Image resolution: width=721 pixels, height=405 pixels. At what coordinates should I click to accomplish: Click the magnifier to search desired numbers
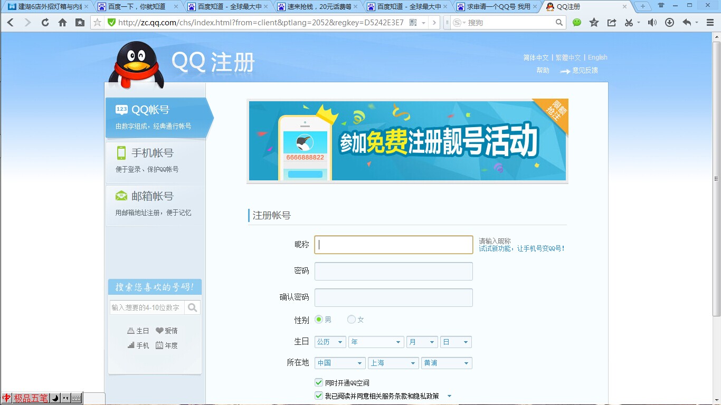coord(193,307)
